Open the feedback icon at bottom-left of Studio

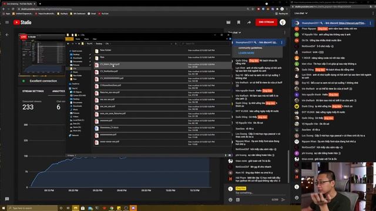pos(7,199)
